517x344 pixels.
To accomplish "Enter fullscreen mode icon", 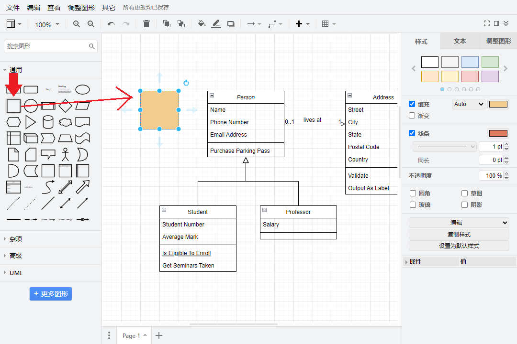I will 487,23.
